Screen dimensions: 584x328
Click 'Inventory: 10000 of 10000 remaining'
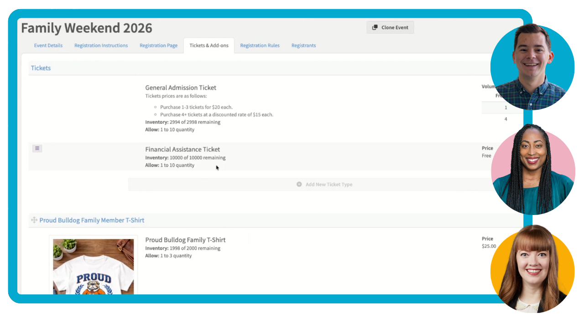pyautogui.click(x=185, y=158)
